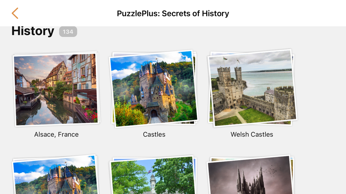Screen dimensions: 346x194
Task: Open the pack with trees and Union Jack
Action: pos(153,175)
